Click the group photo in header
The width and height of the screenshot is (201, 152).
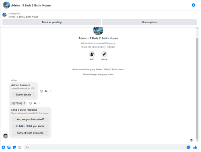click(x=6, y=5)
